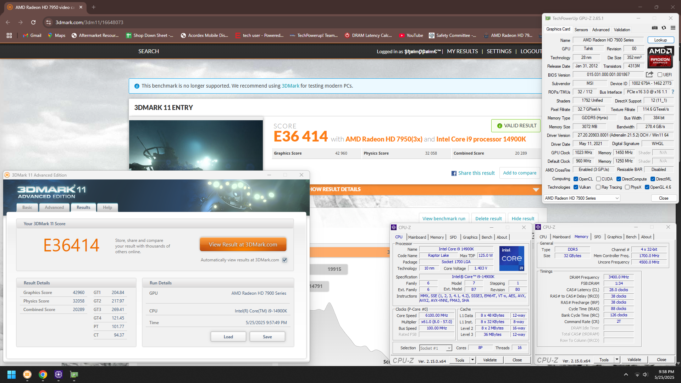Image resolution: width=681 pixels, height=383 pixels.
Task: Click the GPU-Z taskbar icon
Action: (x=74, y=374)
